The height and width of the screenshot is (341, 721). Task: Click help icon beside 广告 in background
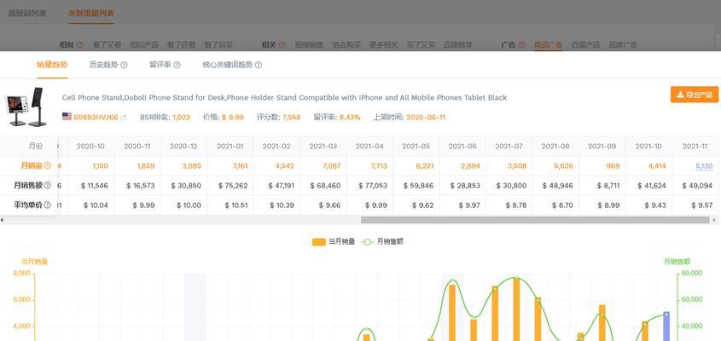pos(521,44)
